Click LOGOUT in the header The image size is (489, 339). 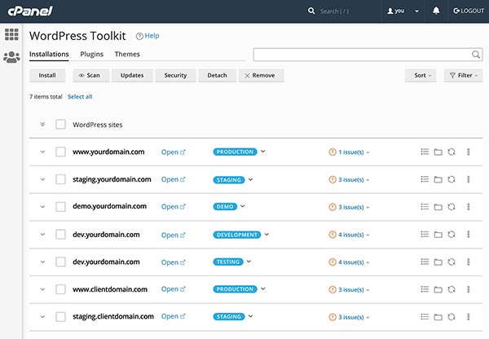pyautogui.click(x=469, y=11)
